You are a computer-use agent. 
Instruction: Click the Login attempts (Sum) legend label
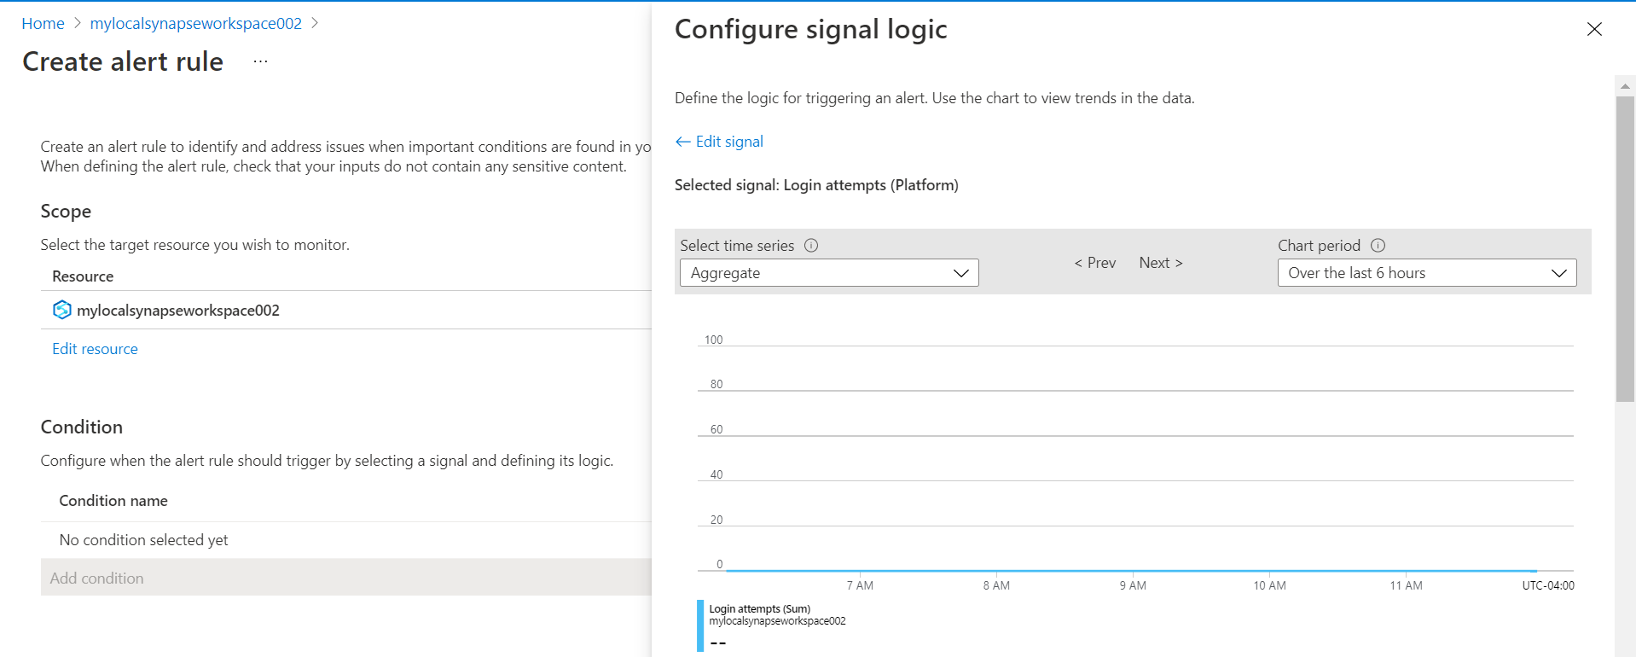pos(759,609)
